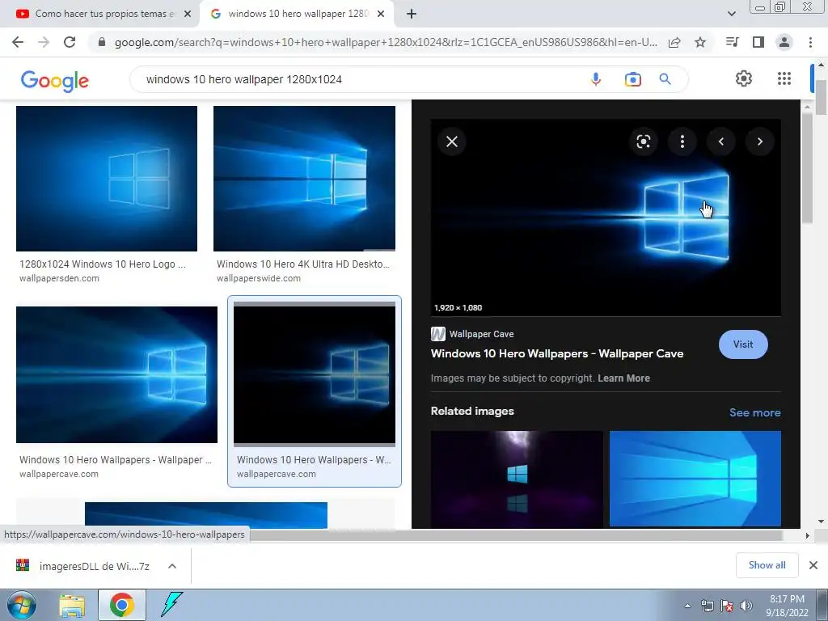
Task: Click the search query input field
Action: point(359,79)
